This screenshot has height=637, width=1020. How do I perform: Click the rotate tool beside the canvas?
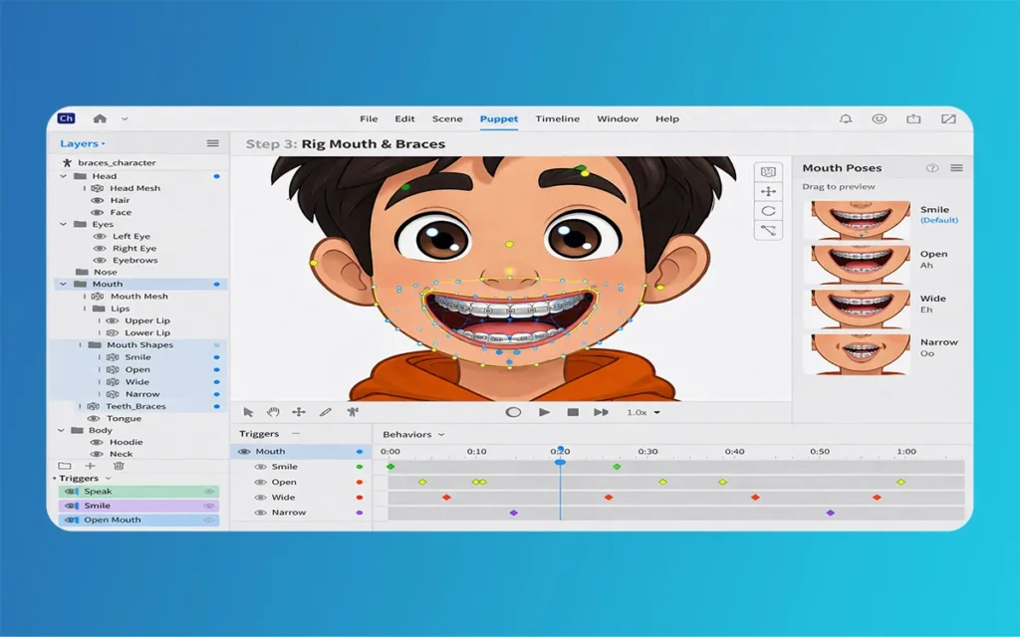coord(768,211)
